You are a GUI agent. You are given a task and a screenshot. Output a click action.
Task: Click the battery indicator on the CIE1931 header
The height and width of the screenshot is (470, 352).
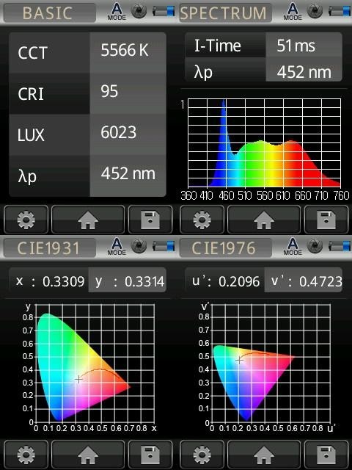click(x=164, y=247)
